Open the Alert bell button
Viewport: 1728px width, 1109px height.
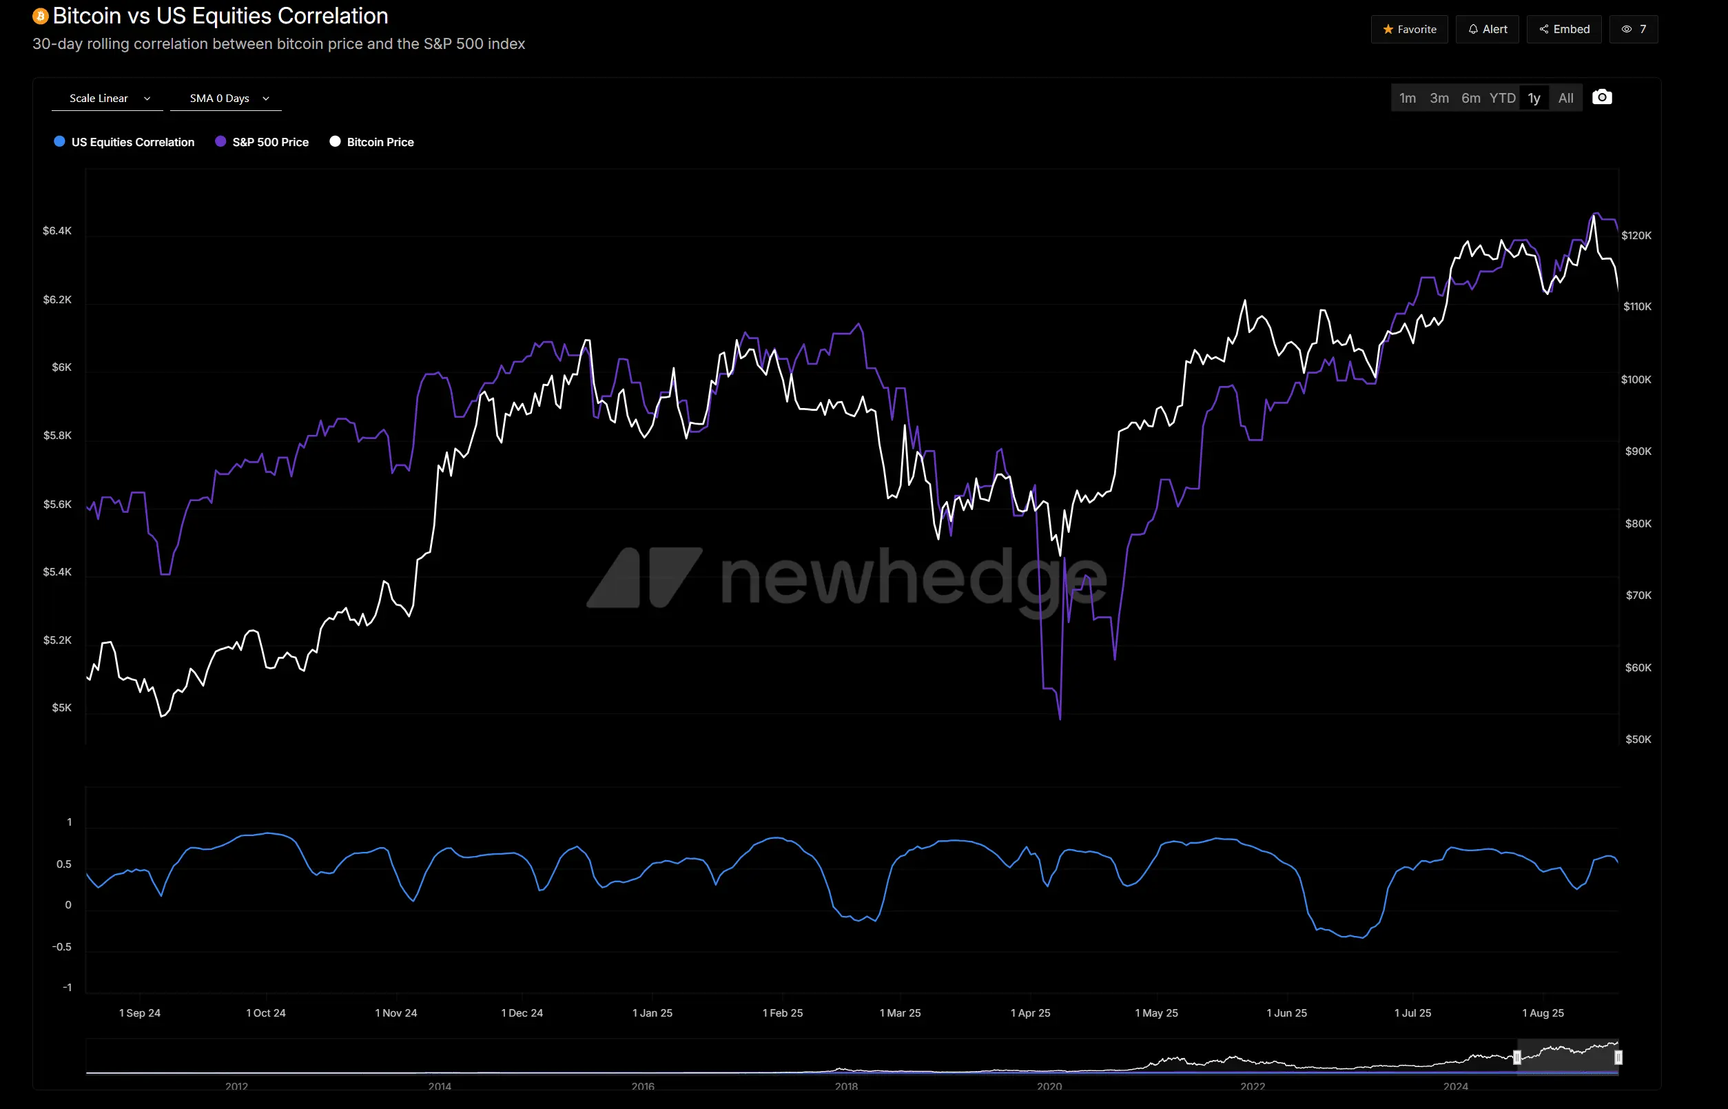(x=1486, y=30)
